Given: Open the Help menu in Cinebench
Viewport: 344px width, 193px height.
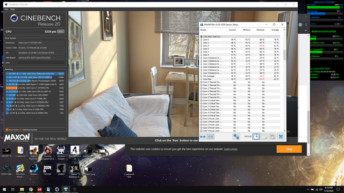Looking at the screenshot, I should click(12, 10).
